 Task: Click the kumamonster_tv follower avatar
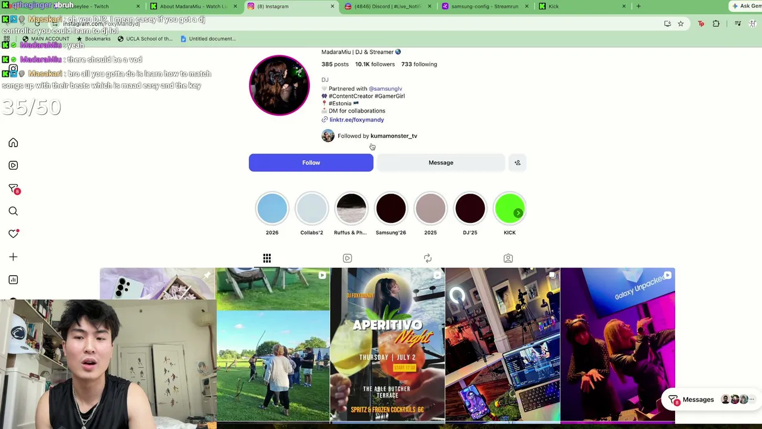328,136
